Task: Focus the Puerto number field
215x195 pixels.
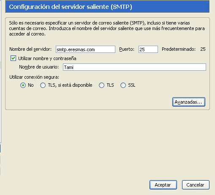Action: 148,49
